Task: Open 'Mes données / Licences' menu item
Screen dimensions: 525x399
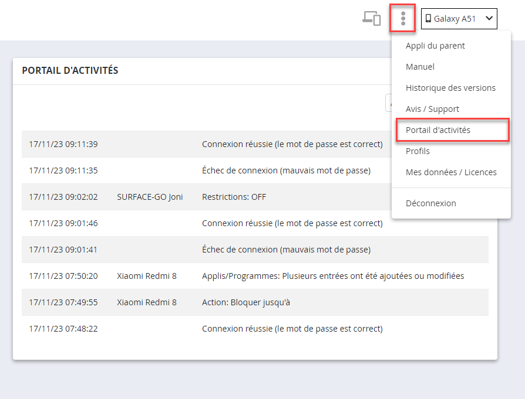Action: pos(451,172)
